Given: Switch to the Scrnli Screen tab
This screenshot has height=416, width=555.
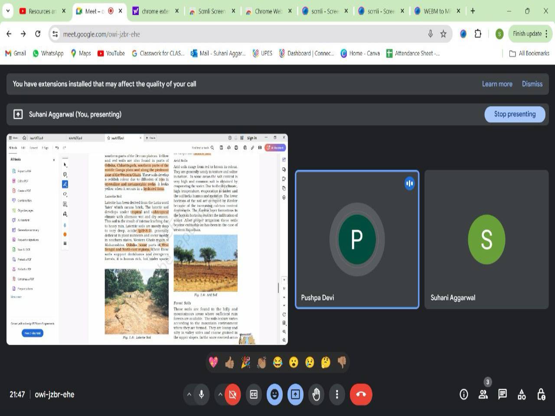Looking at the screenshot, I should pos(212,11).
